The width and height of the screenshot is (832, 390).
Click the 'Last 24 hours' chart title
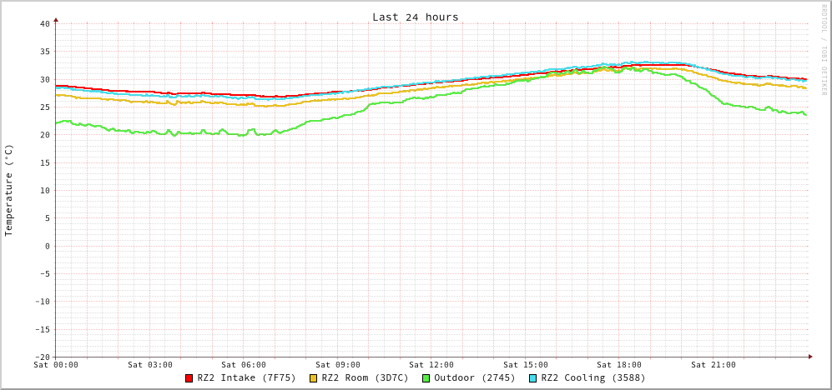tap(415, 17)
